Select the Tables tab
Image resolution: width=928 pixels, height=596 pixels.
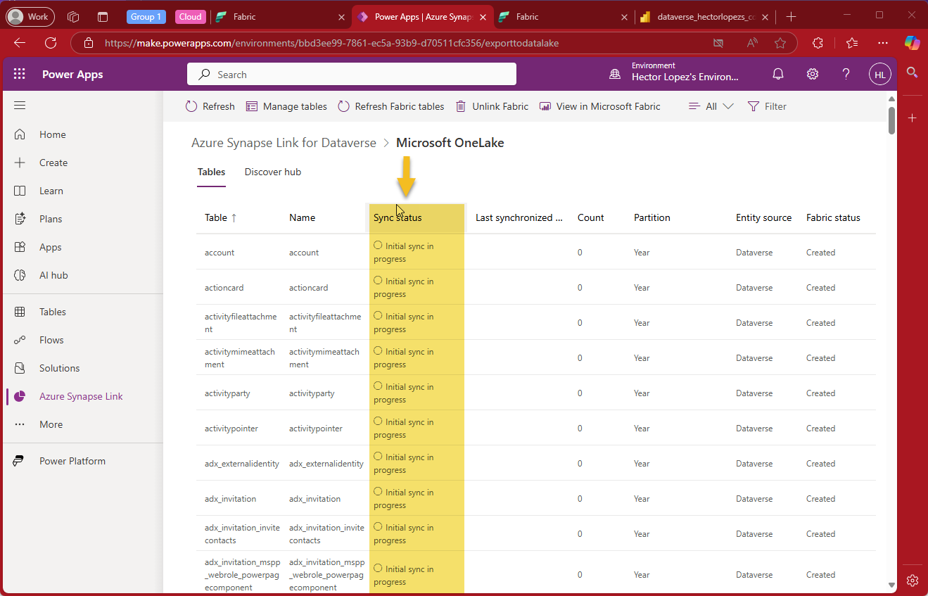click(211, 172)
